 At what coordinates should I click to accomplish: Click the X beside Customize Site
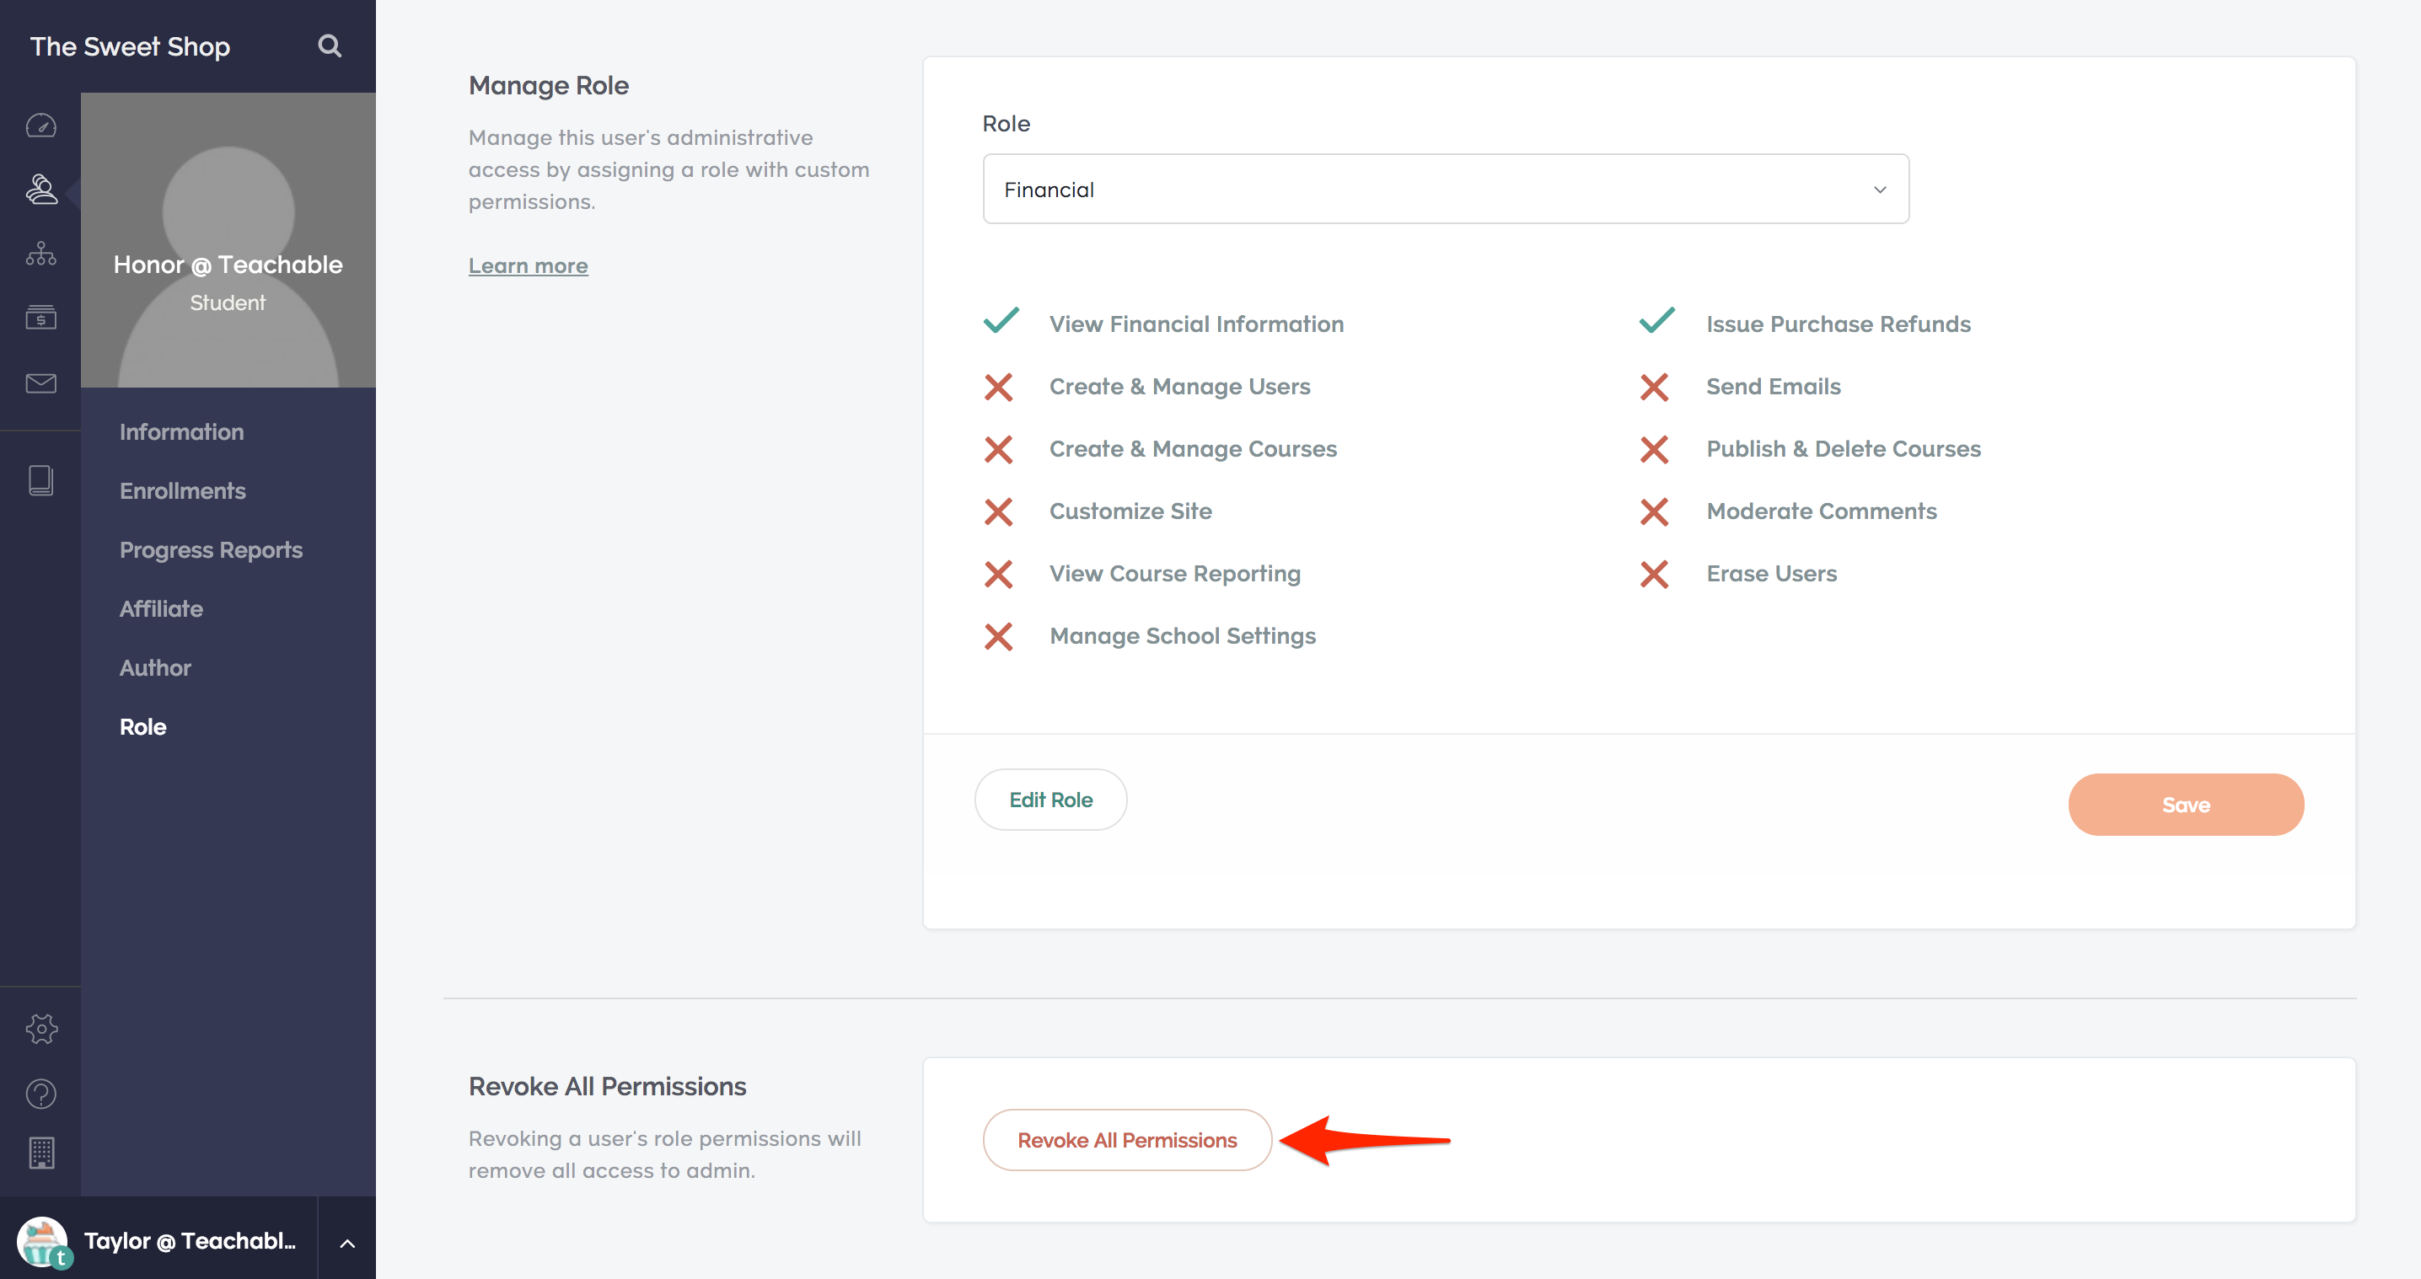tap(998, 511)
